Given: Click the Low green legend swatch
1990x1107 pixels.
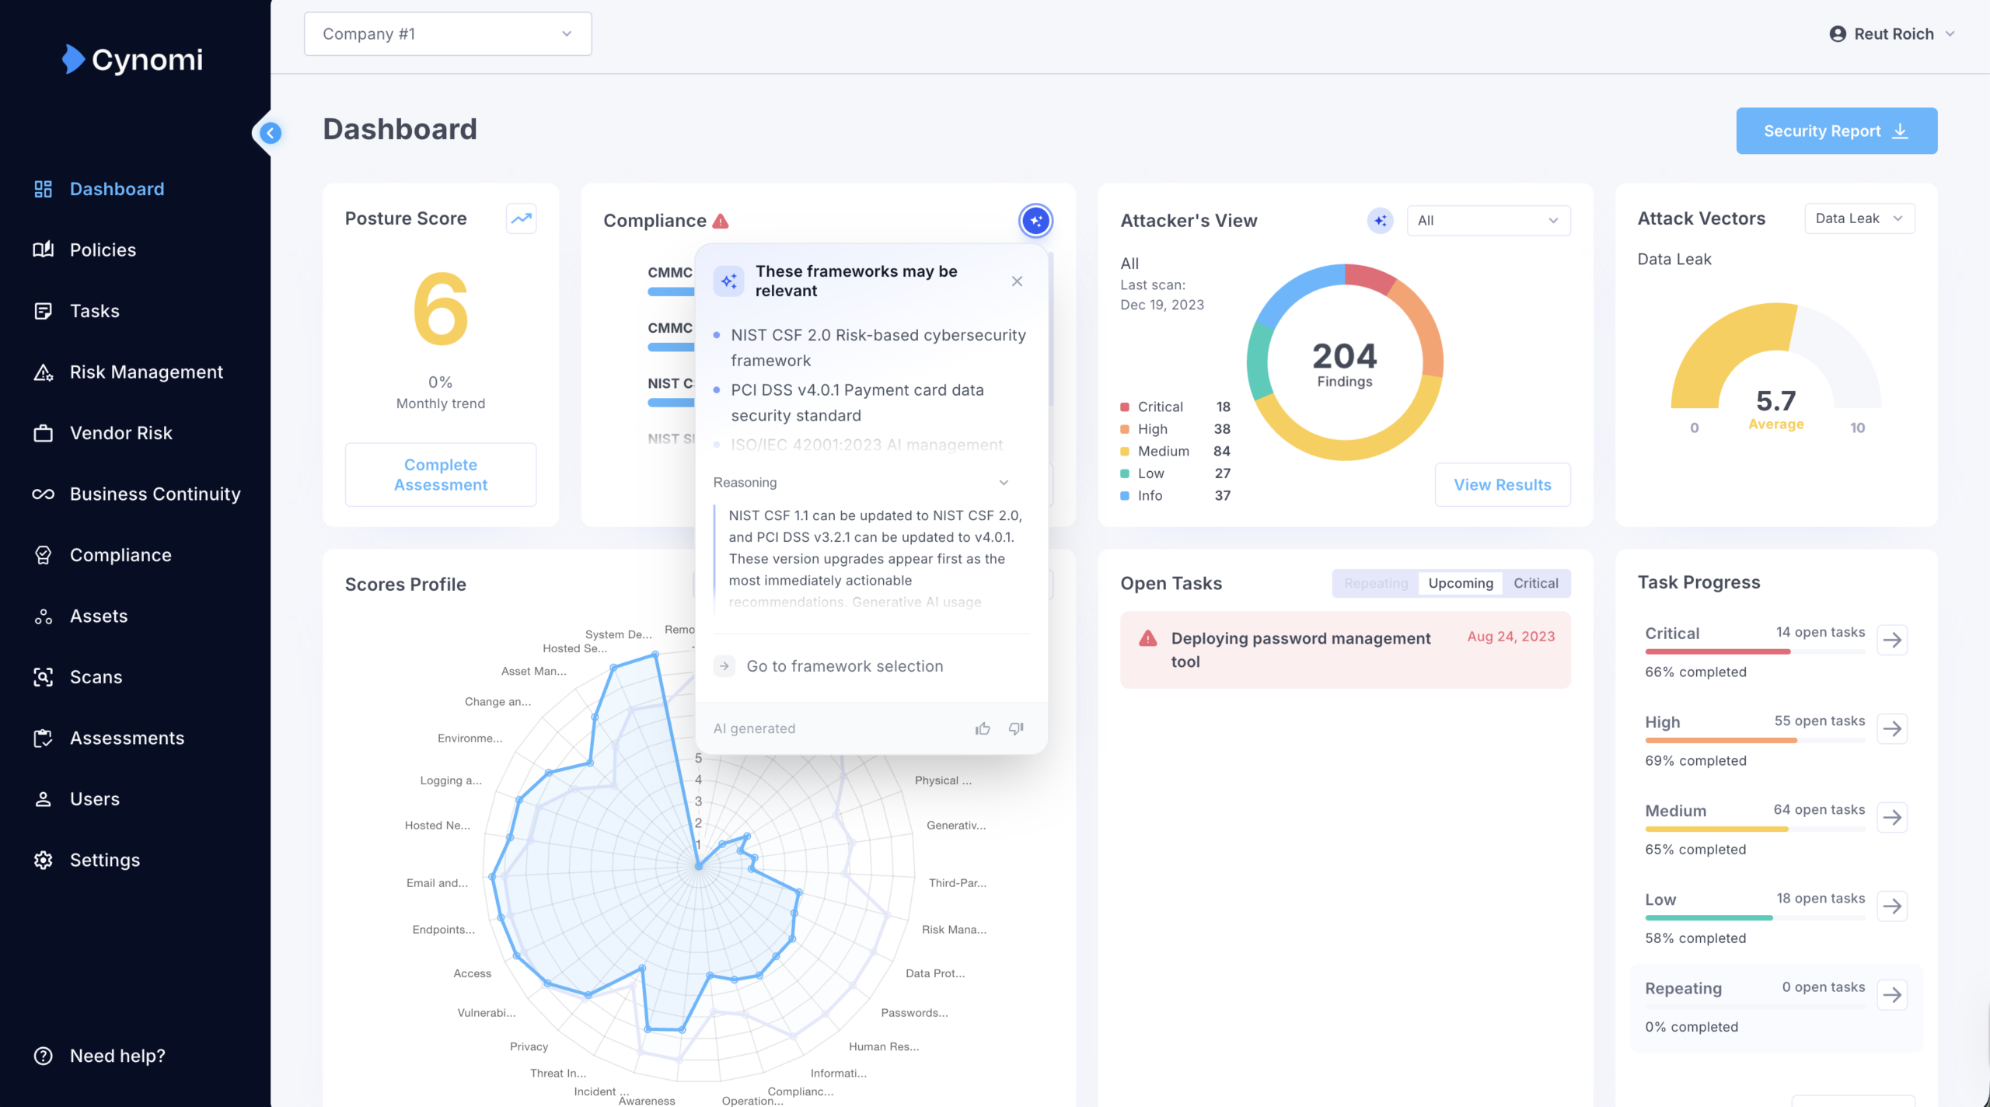Looking at the screenshot, I should coord(1125,473).
